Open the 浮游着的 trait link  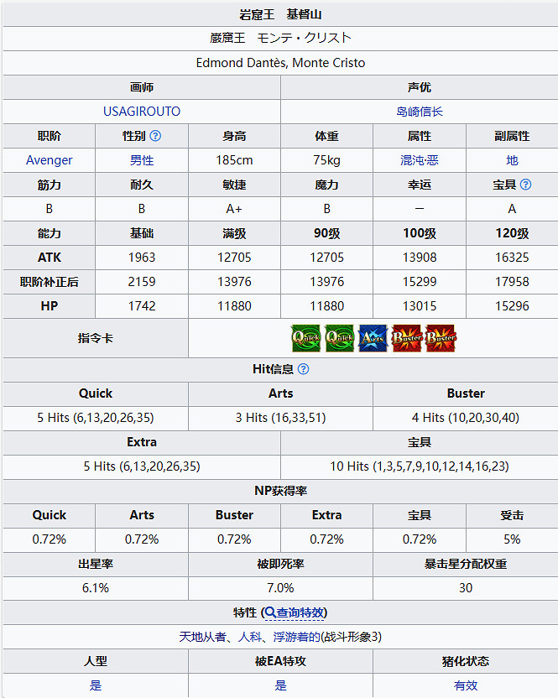point(296,637)
